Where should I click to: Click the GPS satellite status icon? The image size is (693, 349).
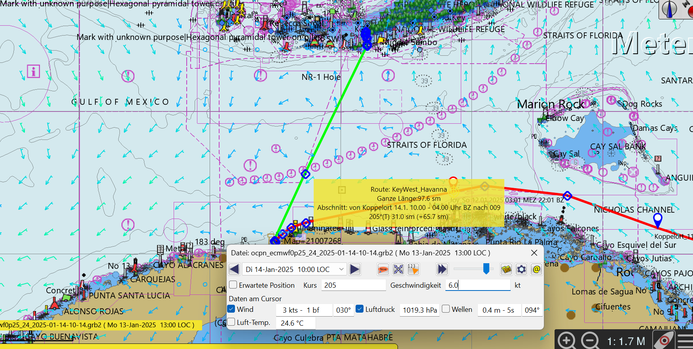688,9
